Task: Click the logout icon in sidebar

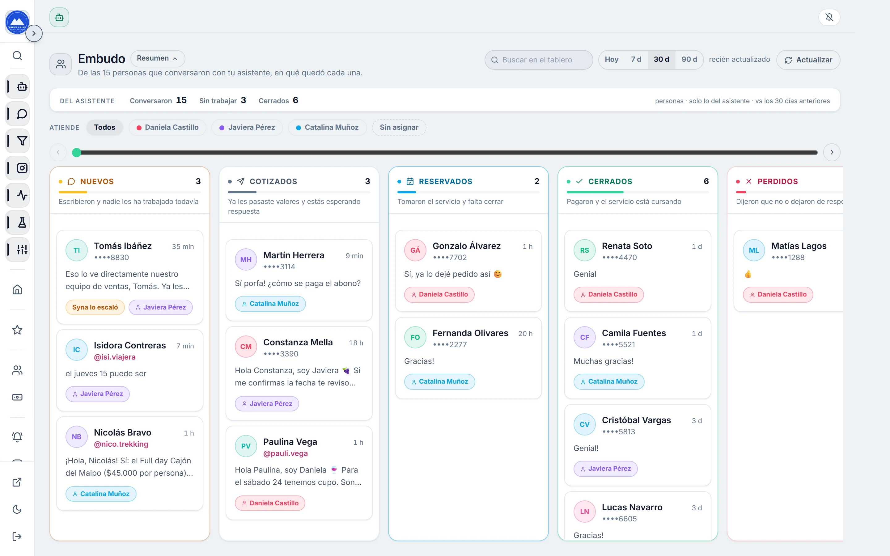Action: coord(17,537)
